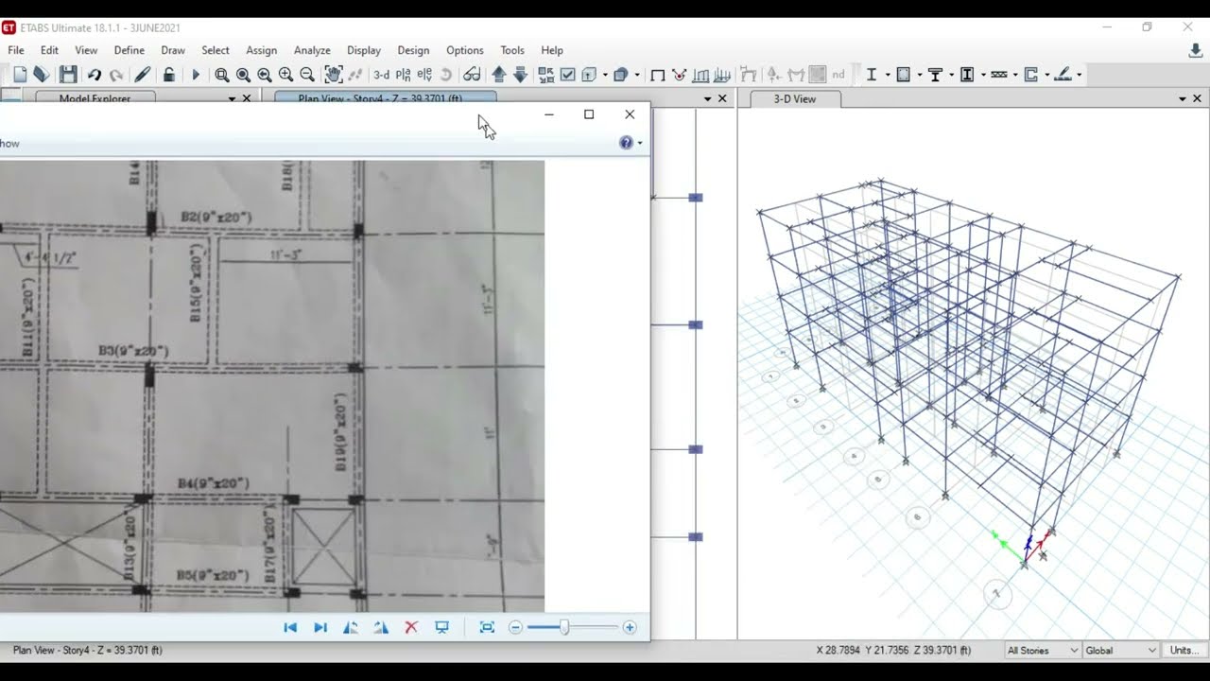Run analysis using the play icon
1210x681 pixels.
(x=196, y=75)
